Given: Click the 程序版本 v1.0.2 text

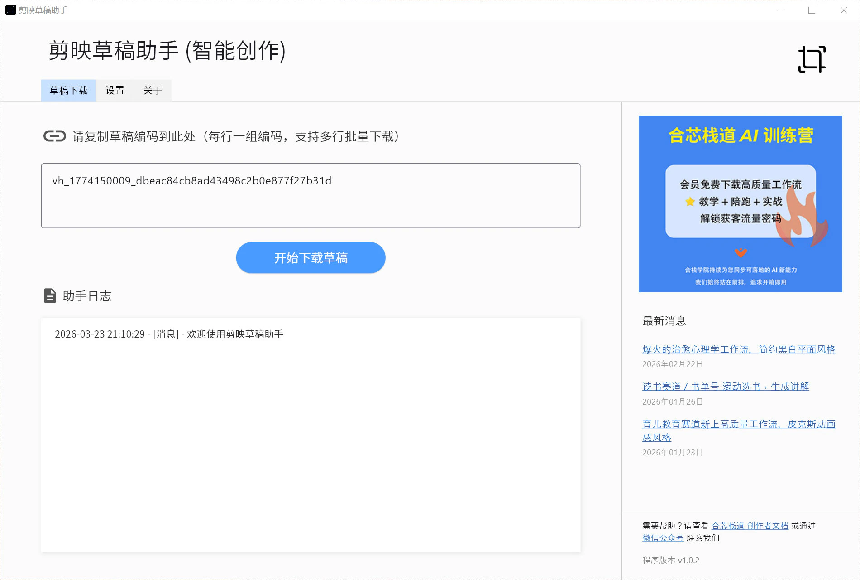Looking at the screenshot, I should [671, 561].
